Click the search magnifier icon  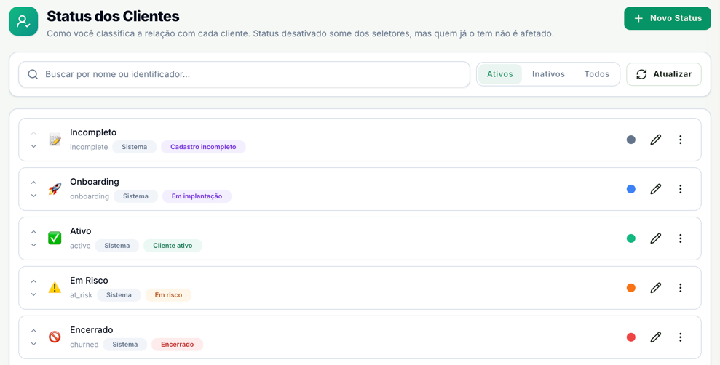(x=33, y=74)
